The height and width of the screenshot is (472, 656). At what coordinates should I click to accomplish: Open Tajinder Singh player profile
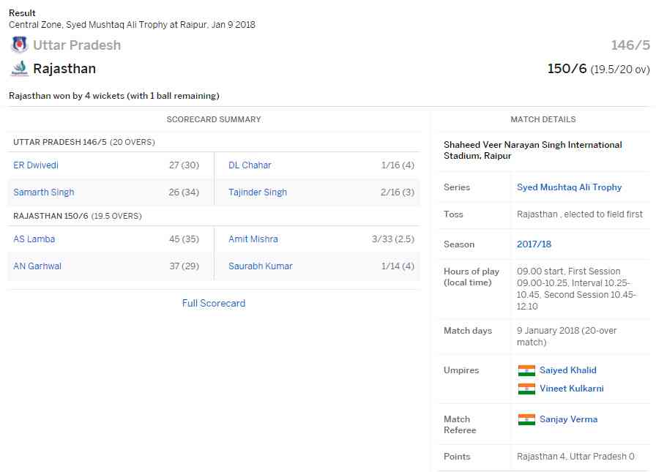258,192
